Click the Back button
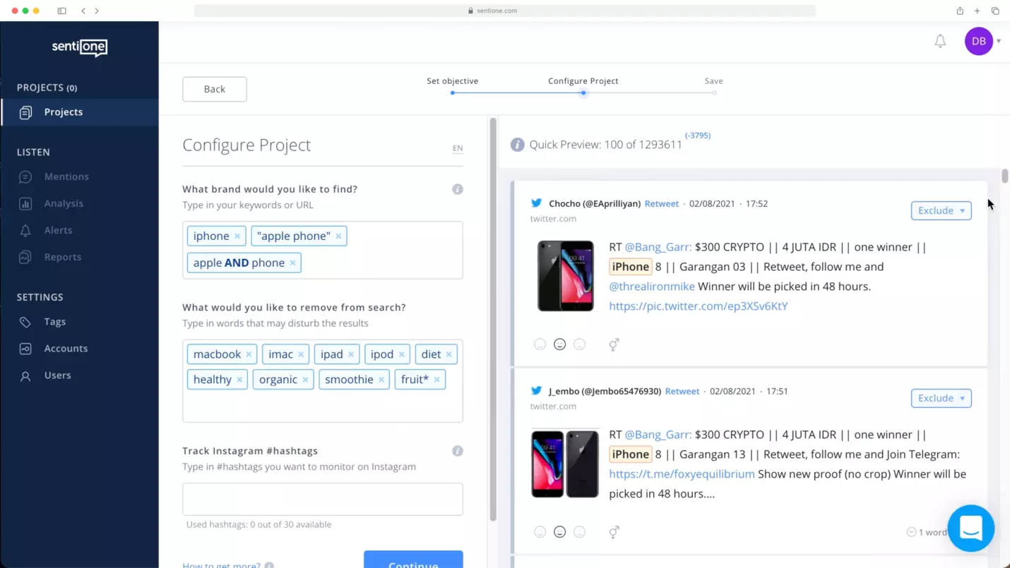Image resolution: width=1010 pixels, height=568 pixels. pyautogui.click(x=215, y=89)
